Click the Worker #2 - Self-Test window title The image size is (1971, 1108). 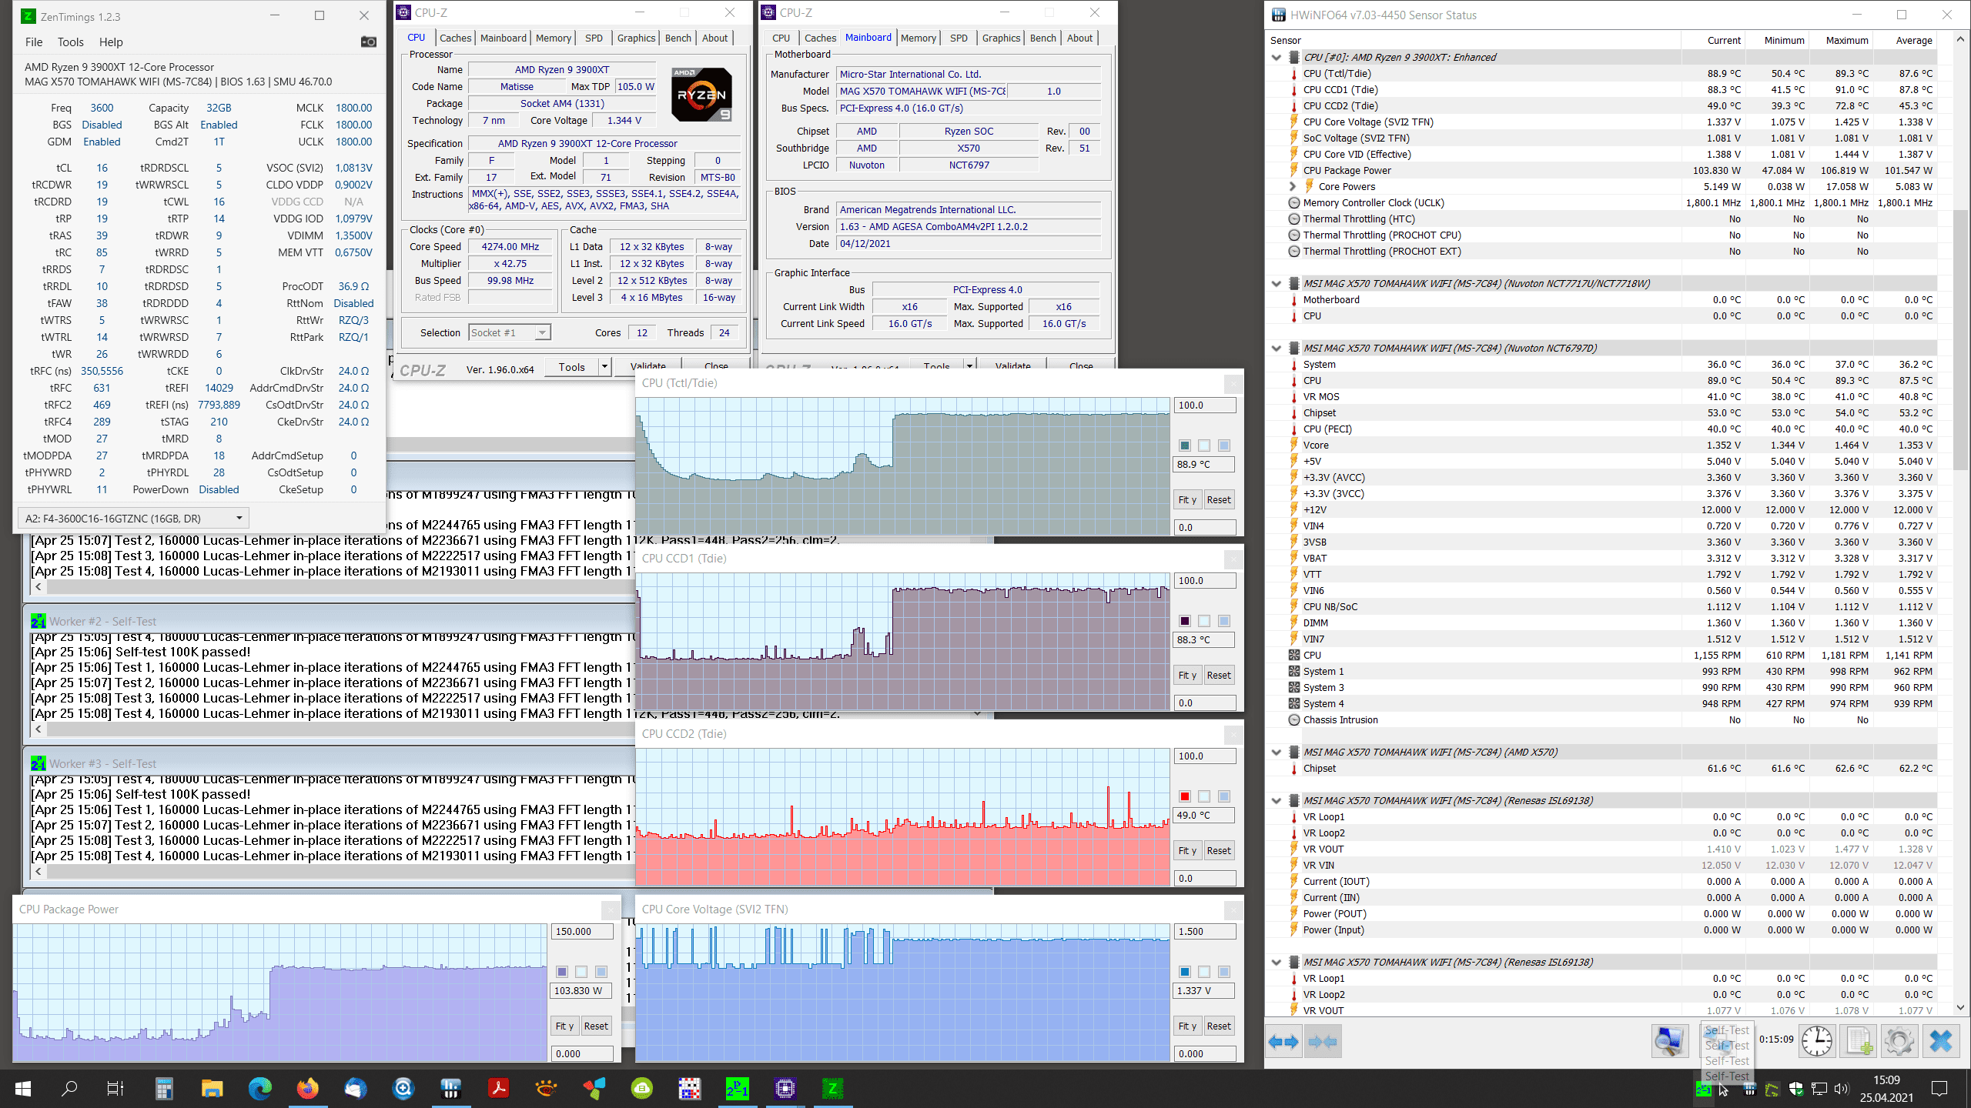pos(102,622)
